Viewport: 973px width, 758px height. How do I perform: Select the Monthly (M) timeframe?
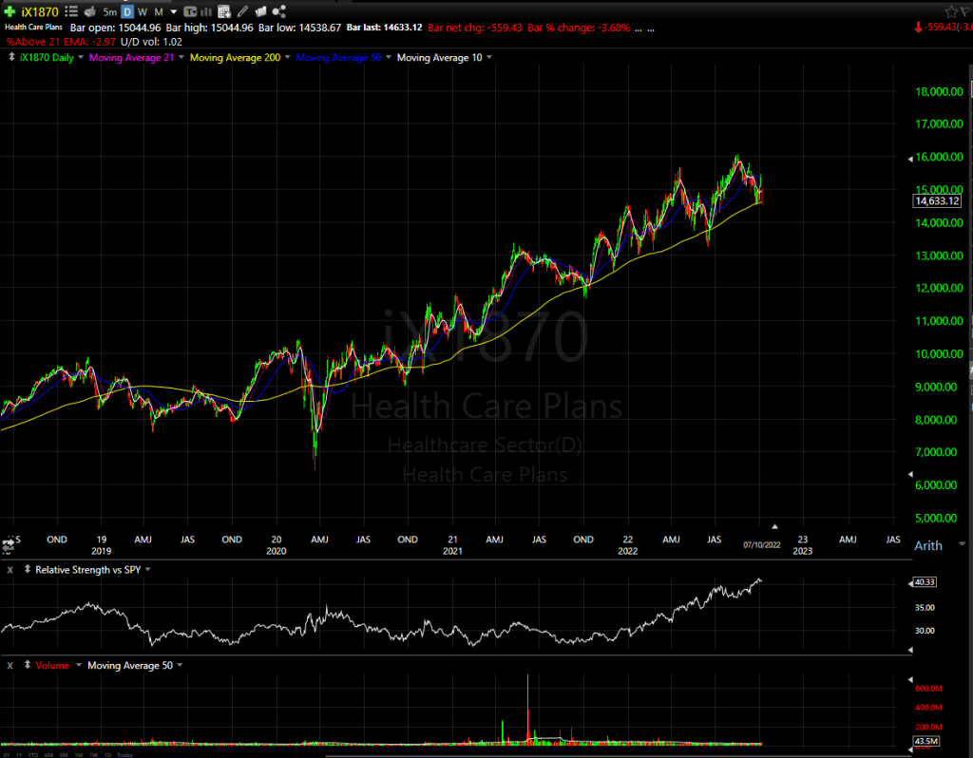click(158, 11)
